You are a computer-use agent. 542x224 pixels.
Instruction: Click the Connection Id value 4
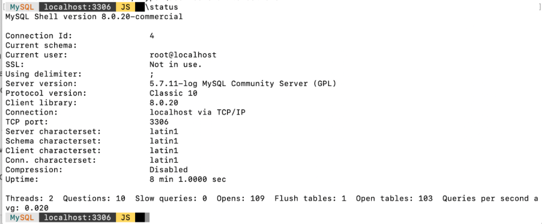click(152, 35)
